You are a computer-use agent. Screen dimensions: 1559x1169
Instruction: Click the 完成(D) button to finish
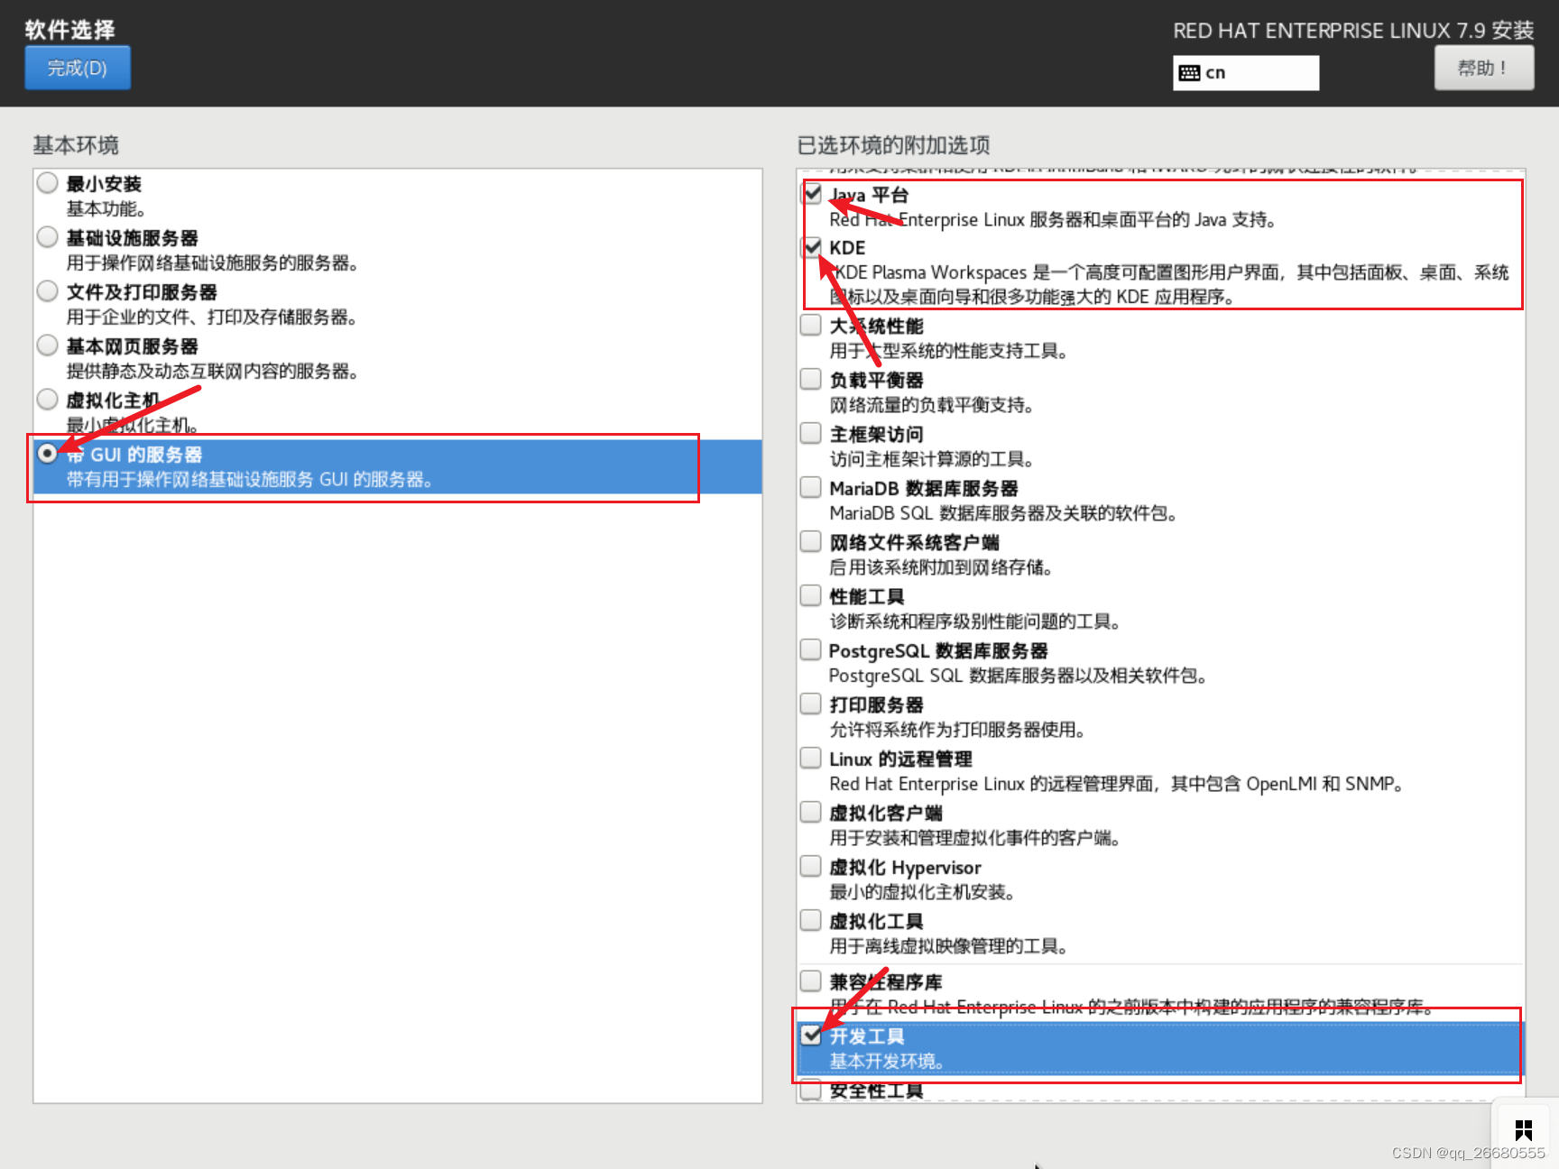click(x=77, y=67)
